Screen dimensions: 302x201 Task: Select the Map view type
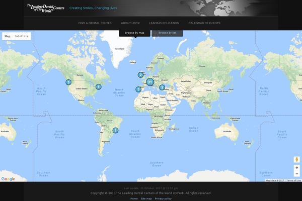[8, 36]
